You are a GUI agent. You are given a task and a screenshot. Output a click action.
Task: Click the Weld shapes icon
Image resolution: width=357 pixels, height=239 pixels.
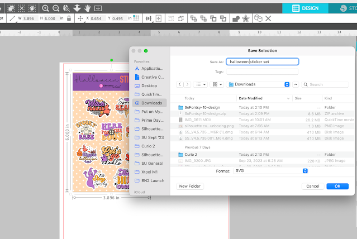pos(236,18)
